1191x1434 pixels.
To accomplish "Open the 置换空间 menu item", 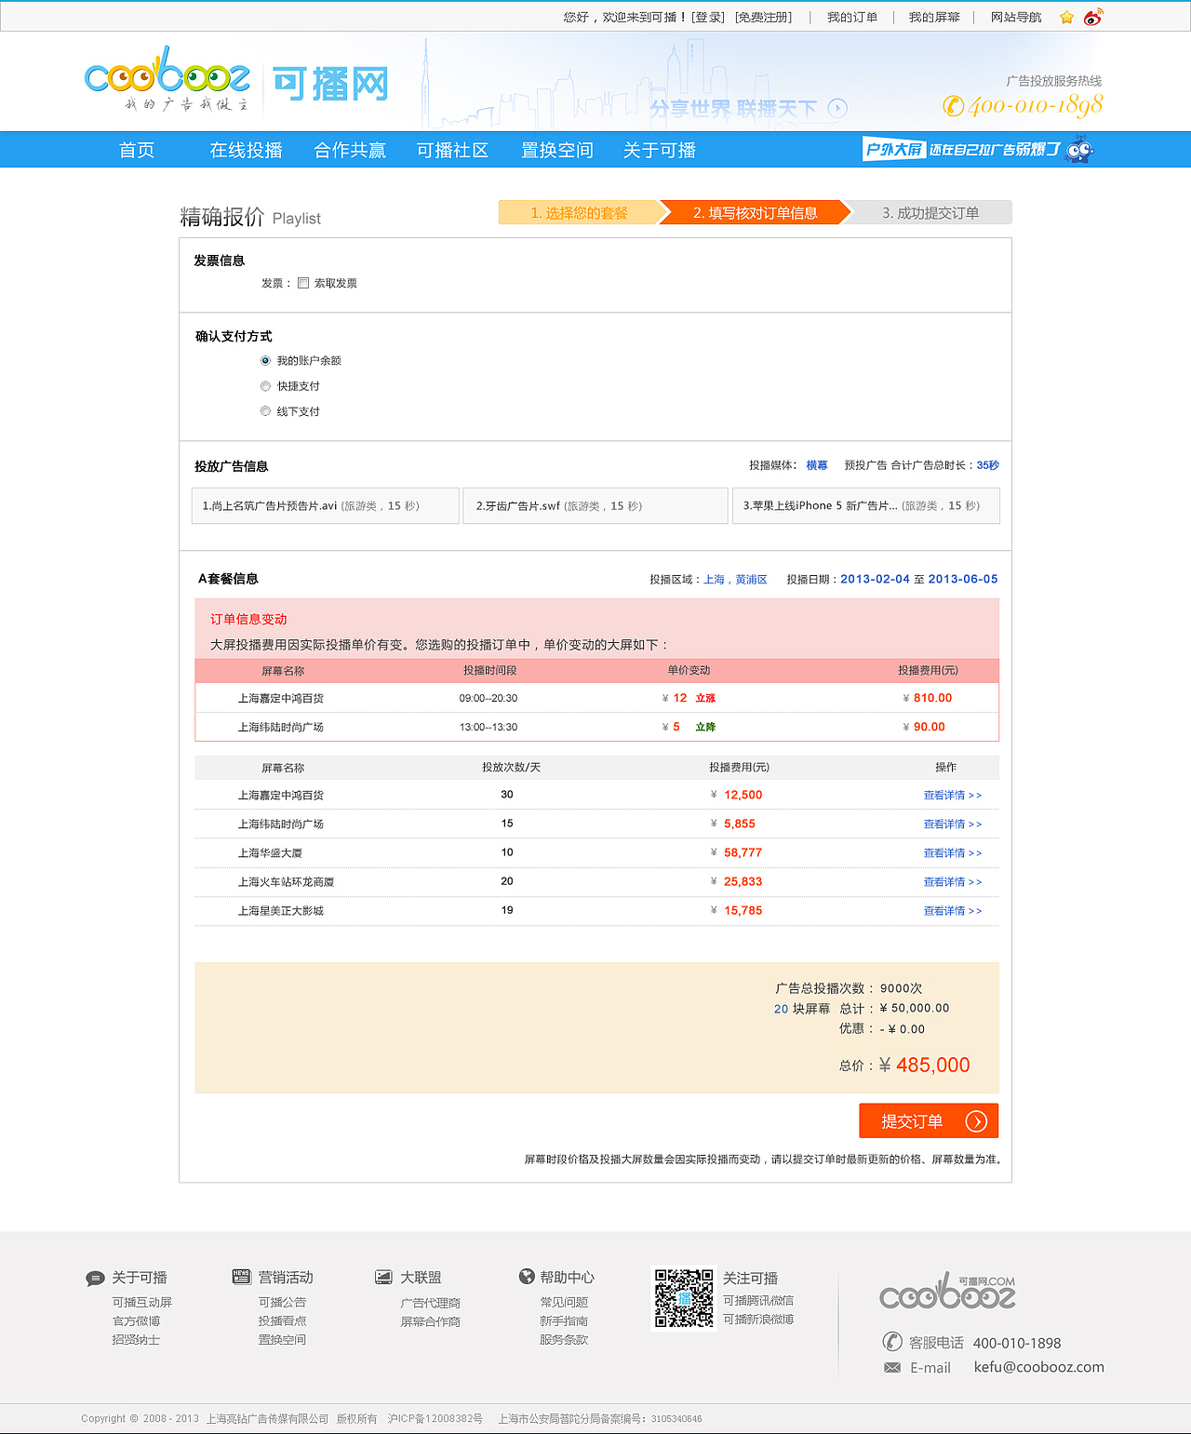I will pos(556,150).
